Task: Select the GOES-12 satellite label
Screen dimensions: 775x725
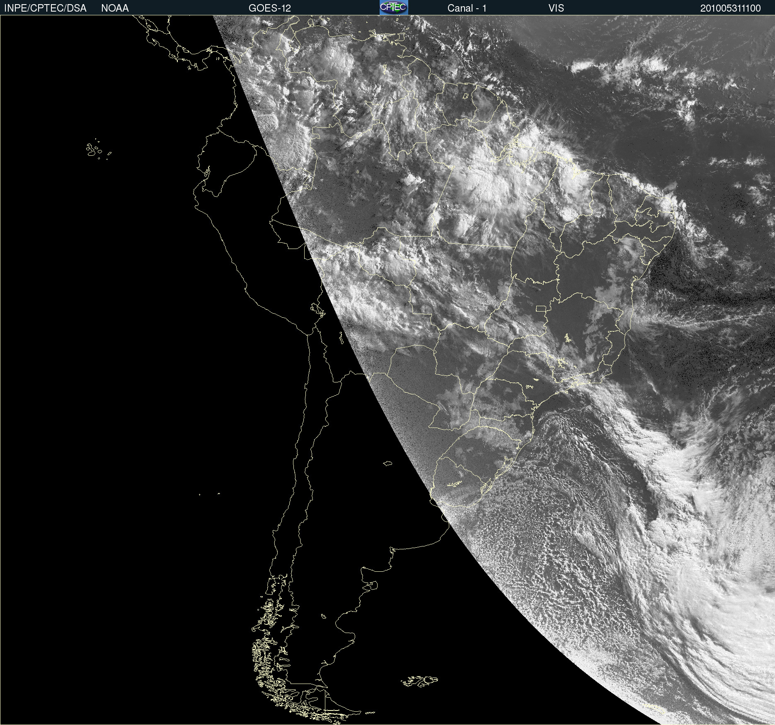Action: pyautogui.click(x=270, y=8)
